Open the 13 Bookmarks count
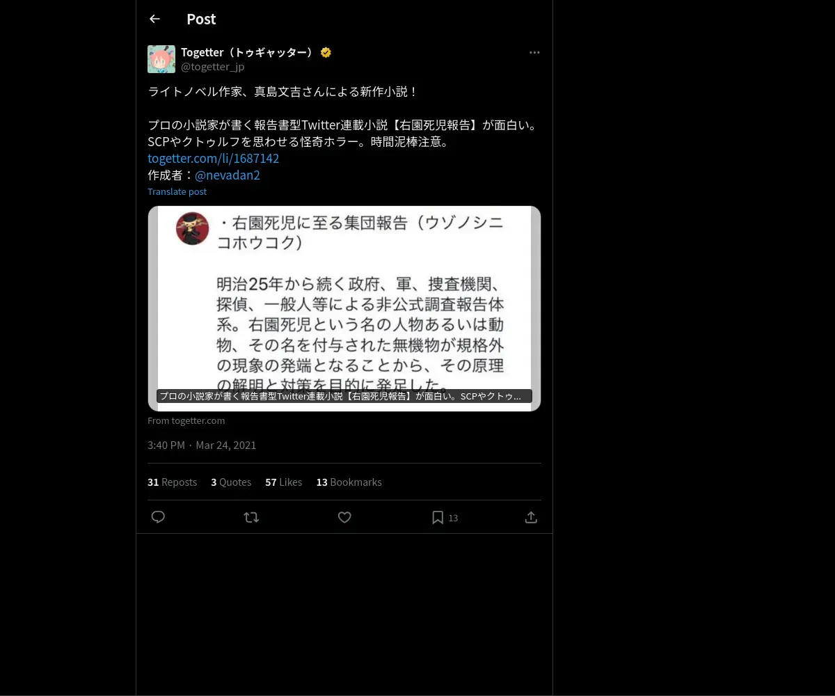 point(349,482)
